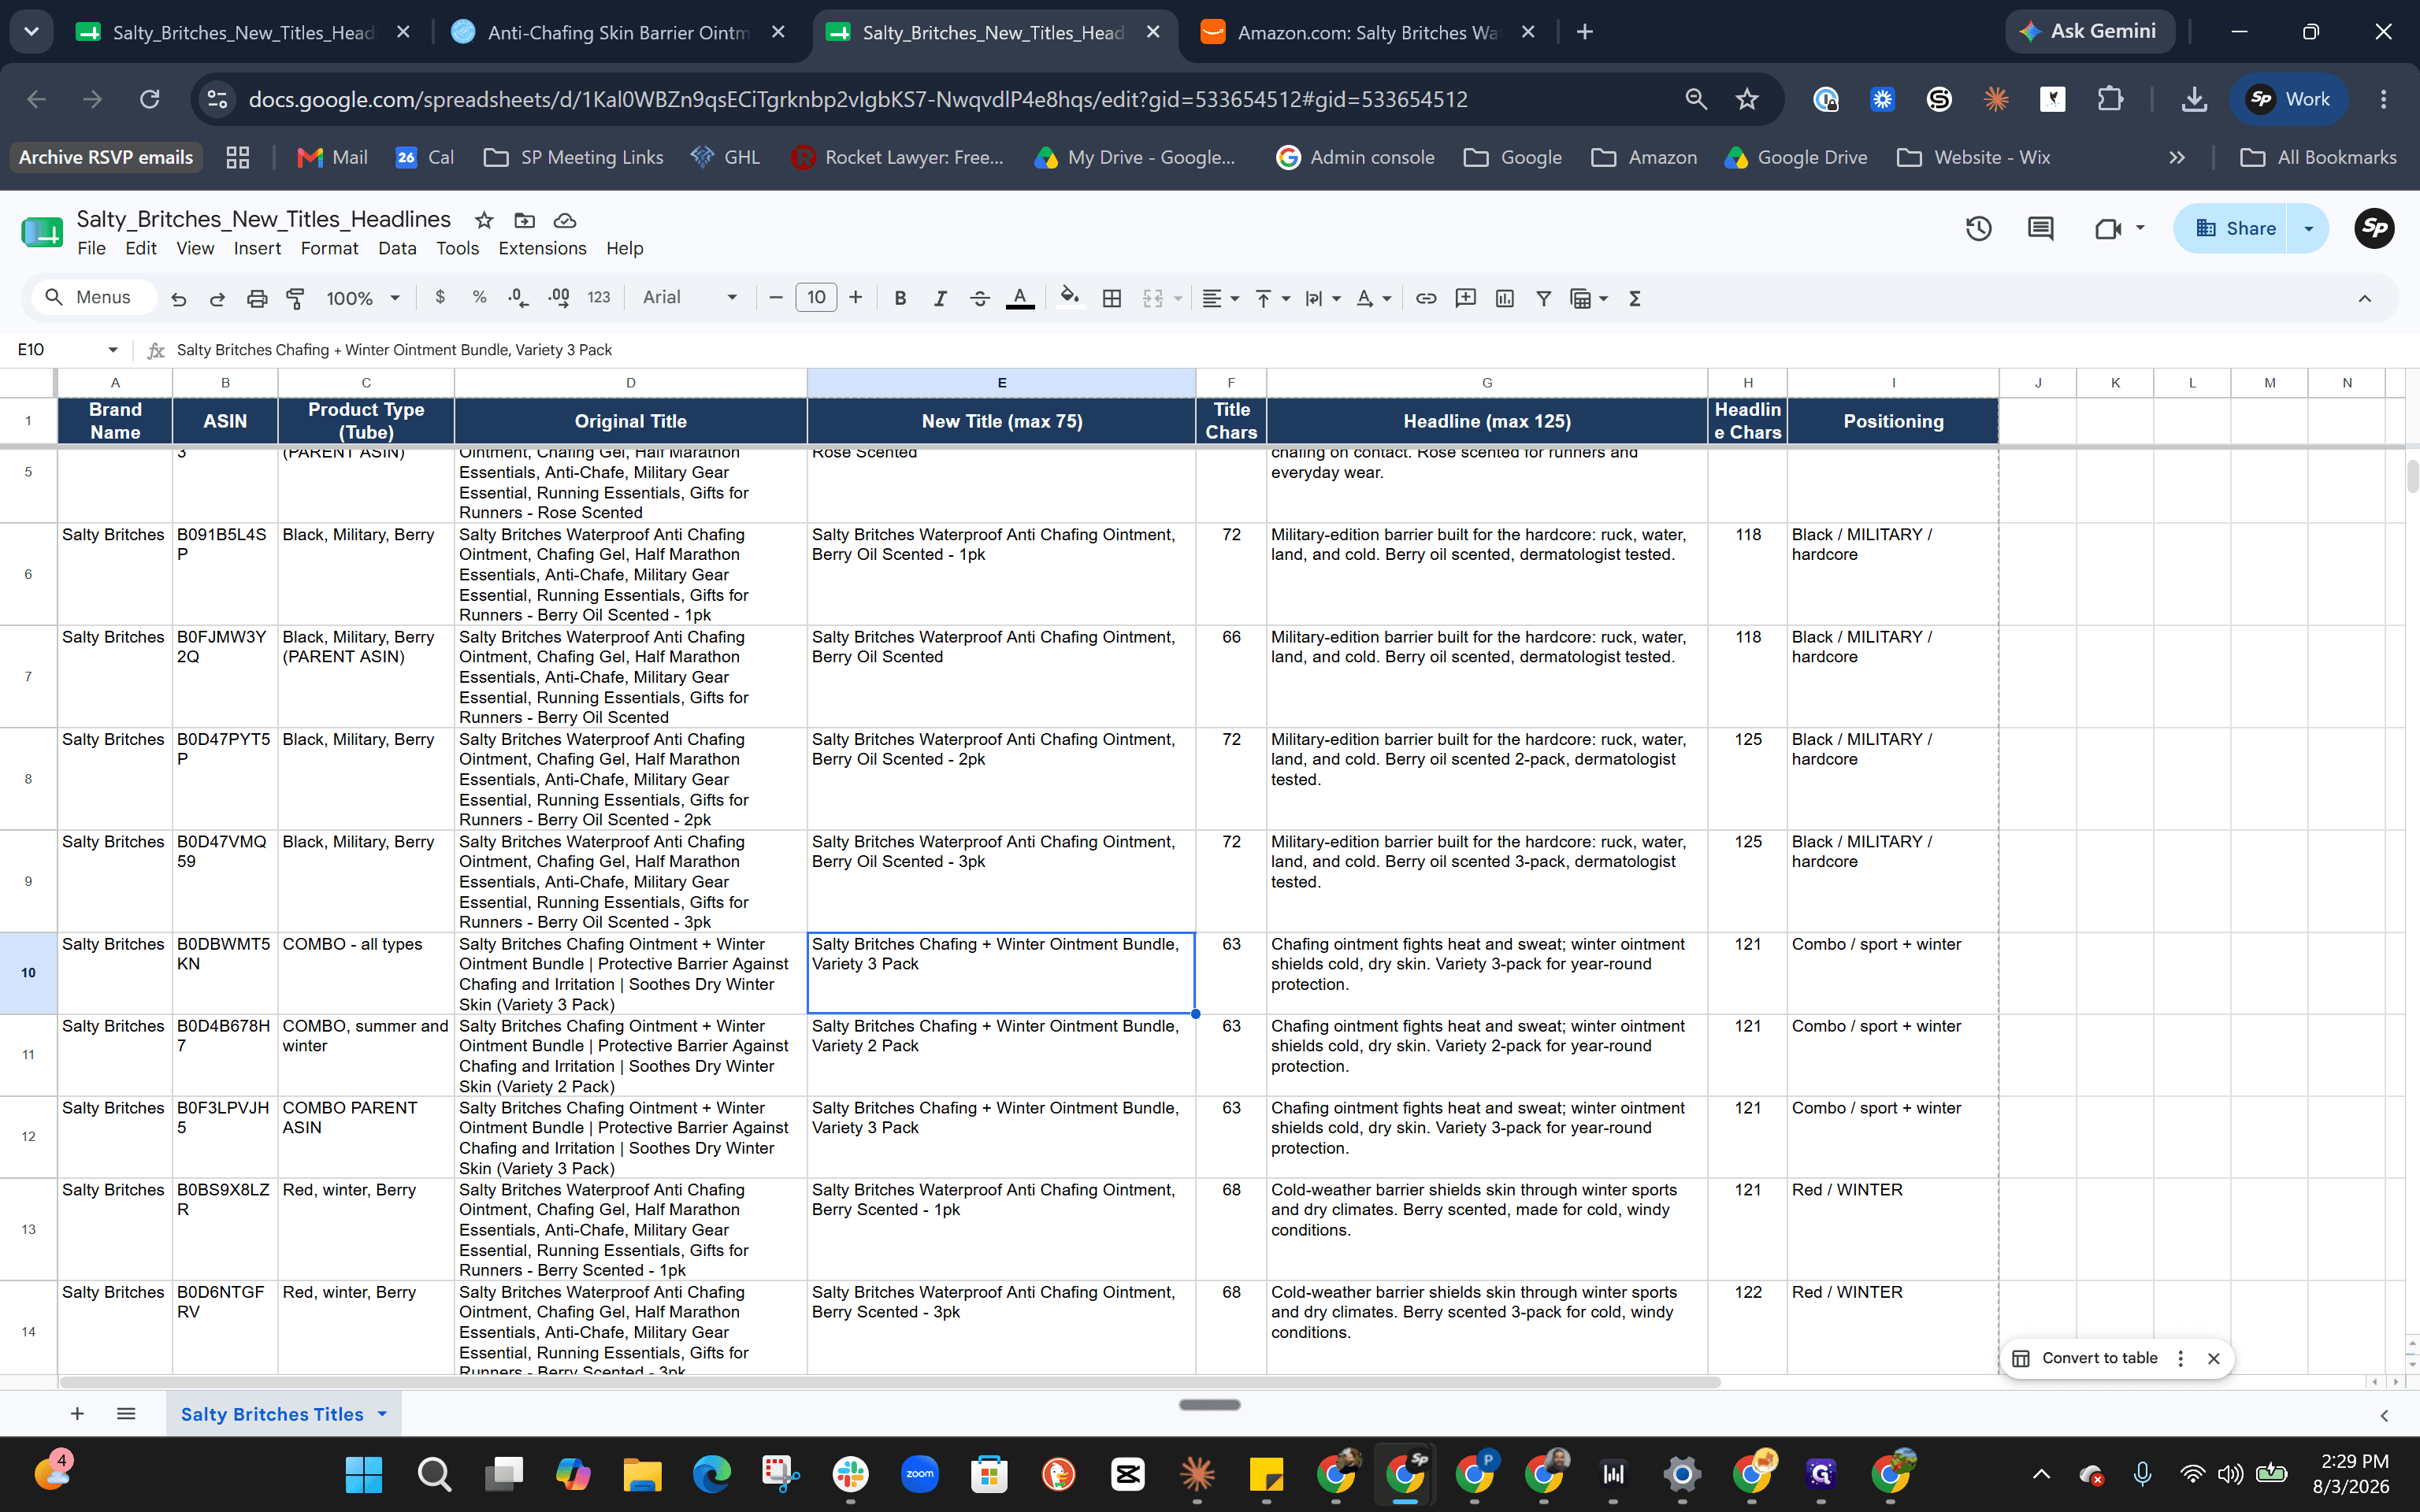The height and width of the screenshot is (1512, 2420).
Task: Open version history clock icon
Action: [x=1978, y=229]
